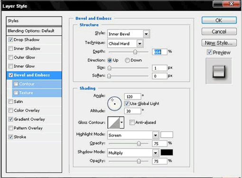Enable the Satin checkbox
Image resolution: width=242 pixels, height=178 pixels.
[10, 101]
